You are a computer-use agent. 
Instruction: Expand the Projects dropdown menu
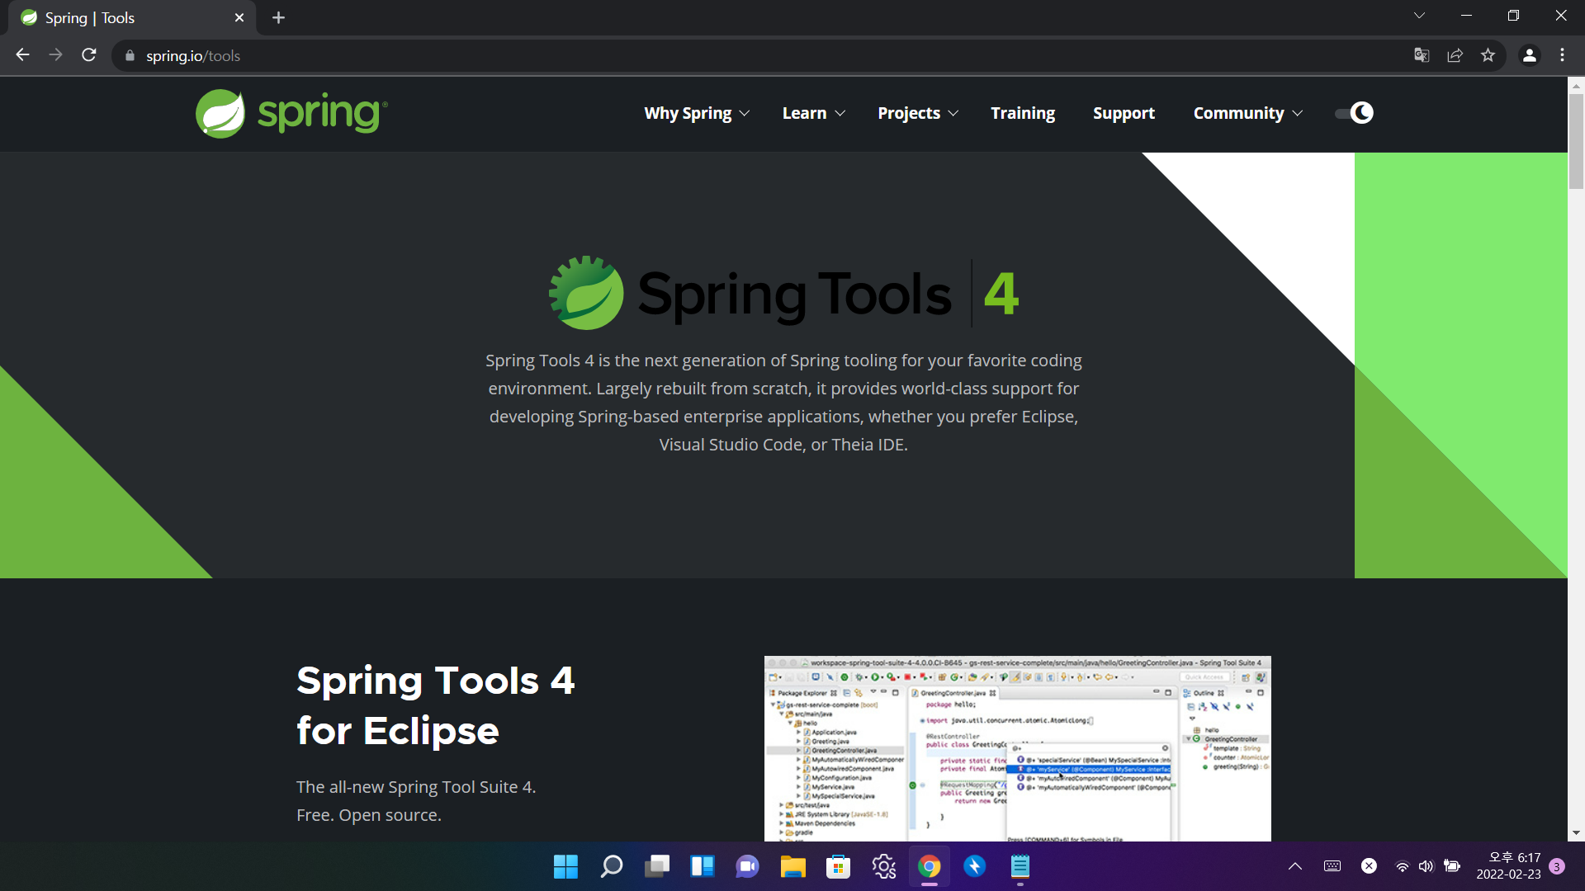coord(917,113)
